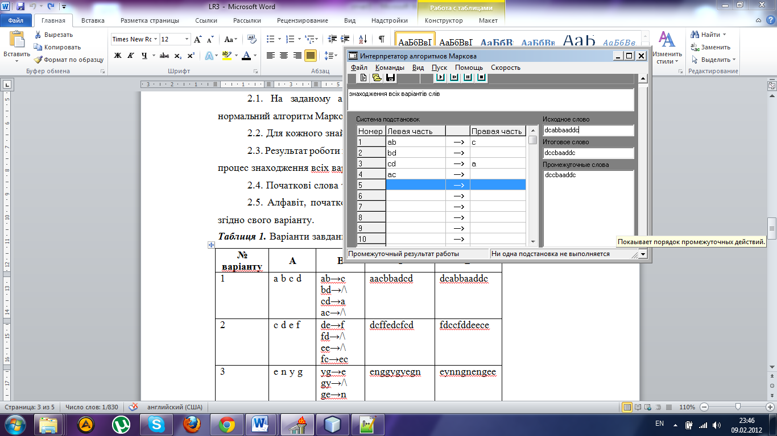This screenshot has width=777, height=436.
Task: Click the stop icon in the Markov interpreter toolbar
Action: coord(482,78)
